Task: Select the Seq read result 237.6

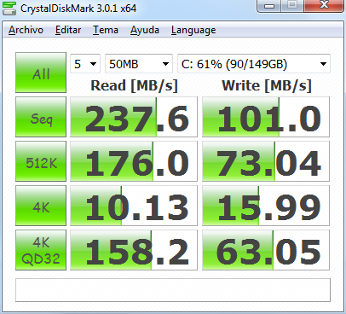Action: (134, 117)
